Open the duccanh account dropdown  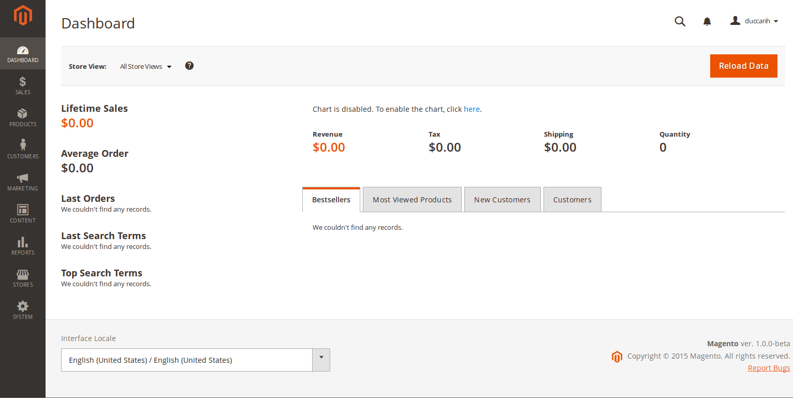(754, 21)
